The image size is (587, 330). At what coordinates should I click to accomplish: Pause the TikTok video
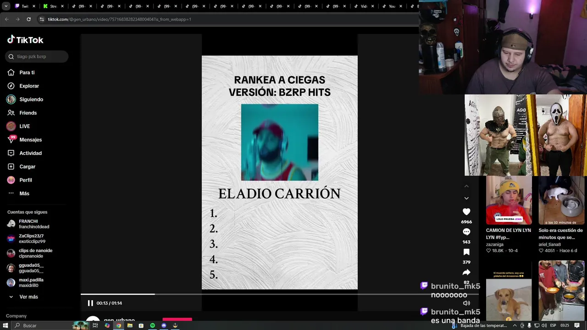click(x=90, y=303)
